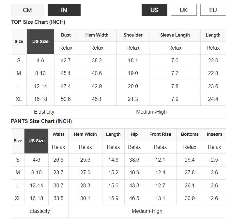246x222 pixels.
Task: Click US Size header in TOP chart
Action: pyautogui.click(x=40, y=41)
